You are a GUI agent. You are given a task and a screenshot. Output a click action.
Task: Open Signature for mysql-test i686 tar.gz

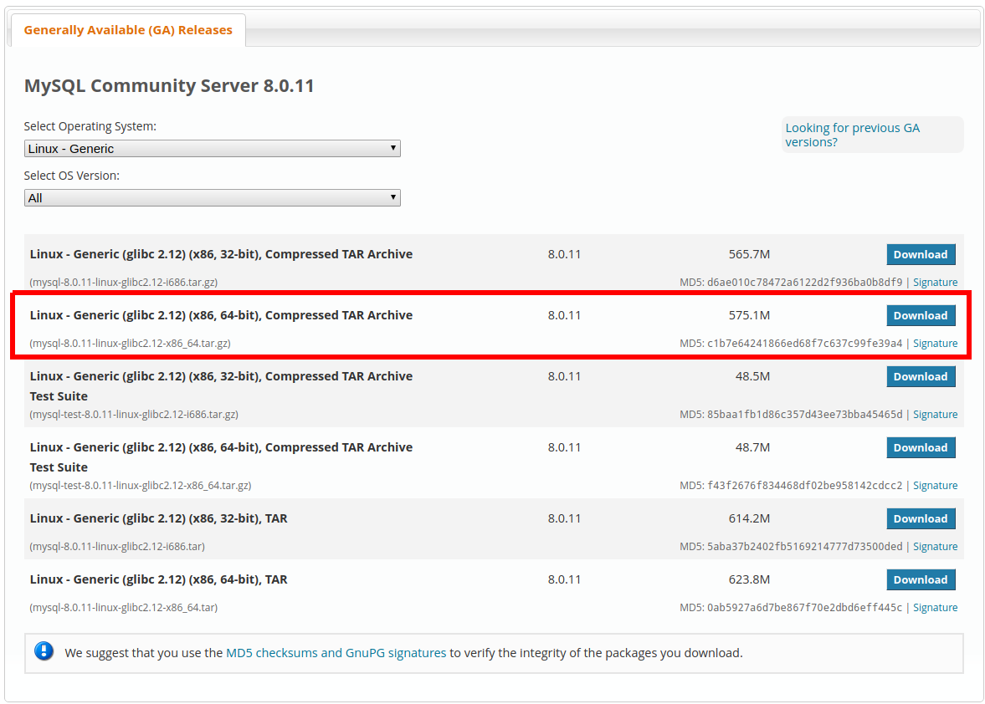(x=935, y=414)
